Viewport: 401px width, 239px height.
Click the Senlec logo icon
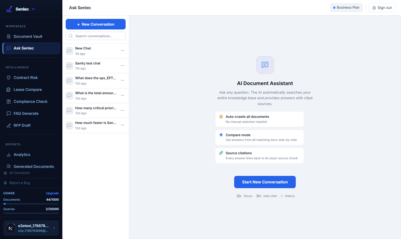click(9, 9)
